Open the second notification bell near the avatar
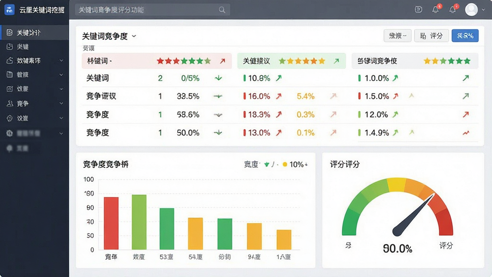 point(453,10)
